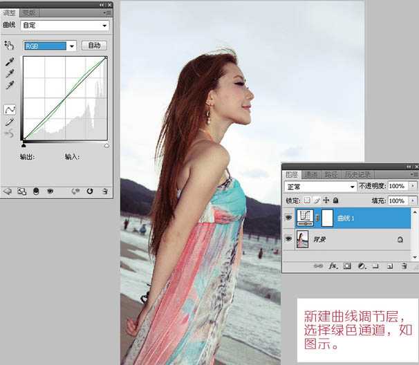Delete layer using Layers panel trash icon

(x=403, y=265)
